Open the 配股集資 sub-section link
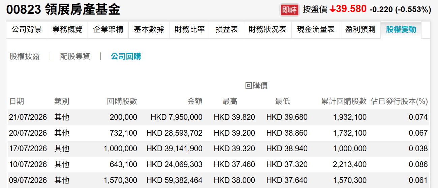Image resolution: width=438 pixels, height=188 pixels. point(75,56)
